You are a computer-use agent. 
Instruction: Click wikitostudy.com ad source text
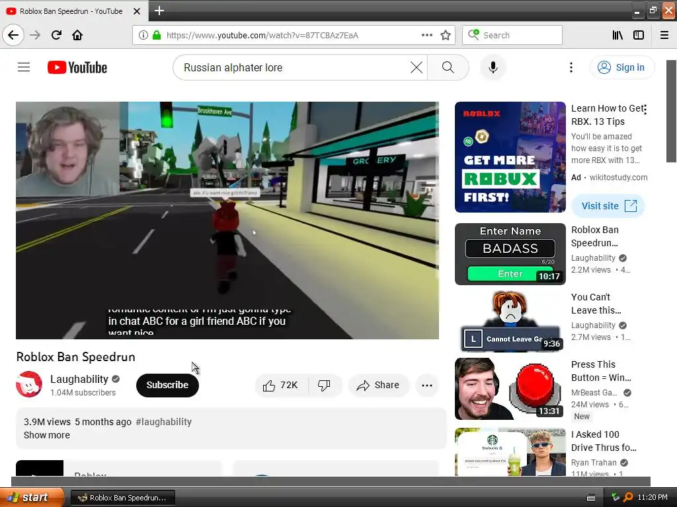(618, 177)
